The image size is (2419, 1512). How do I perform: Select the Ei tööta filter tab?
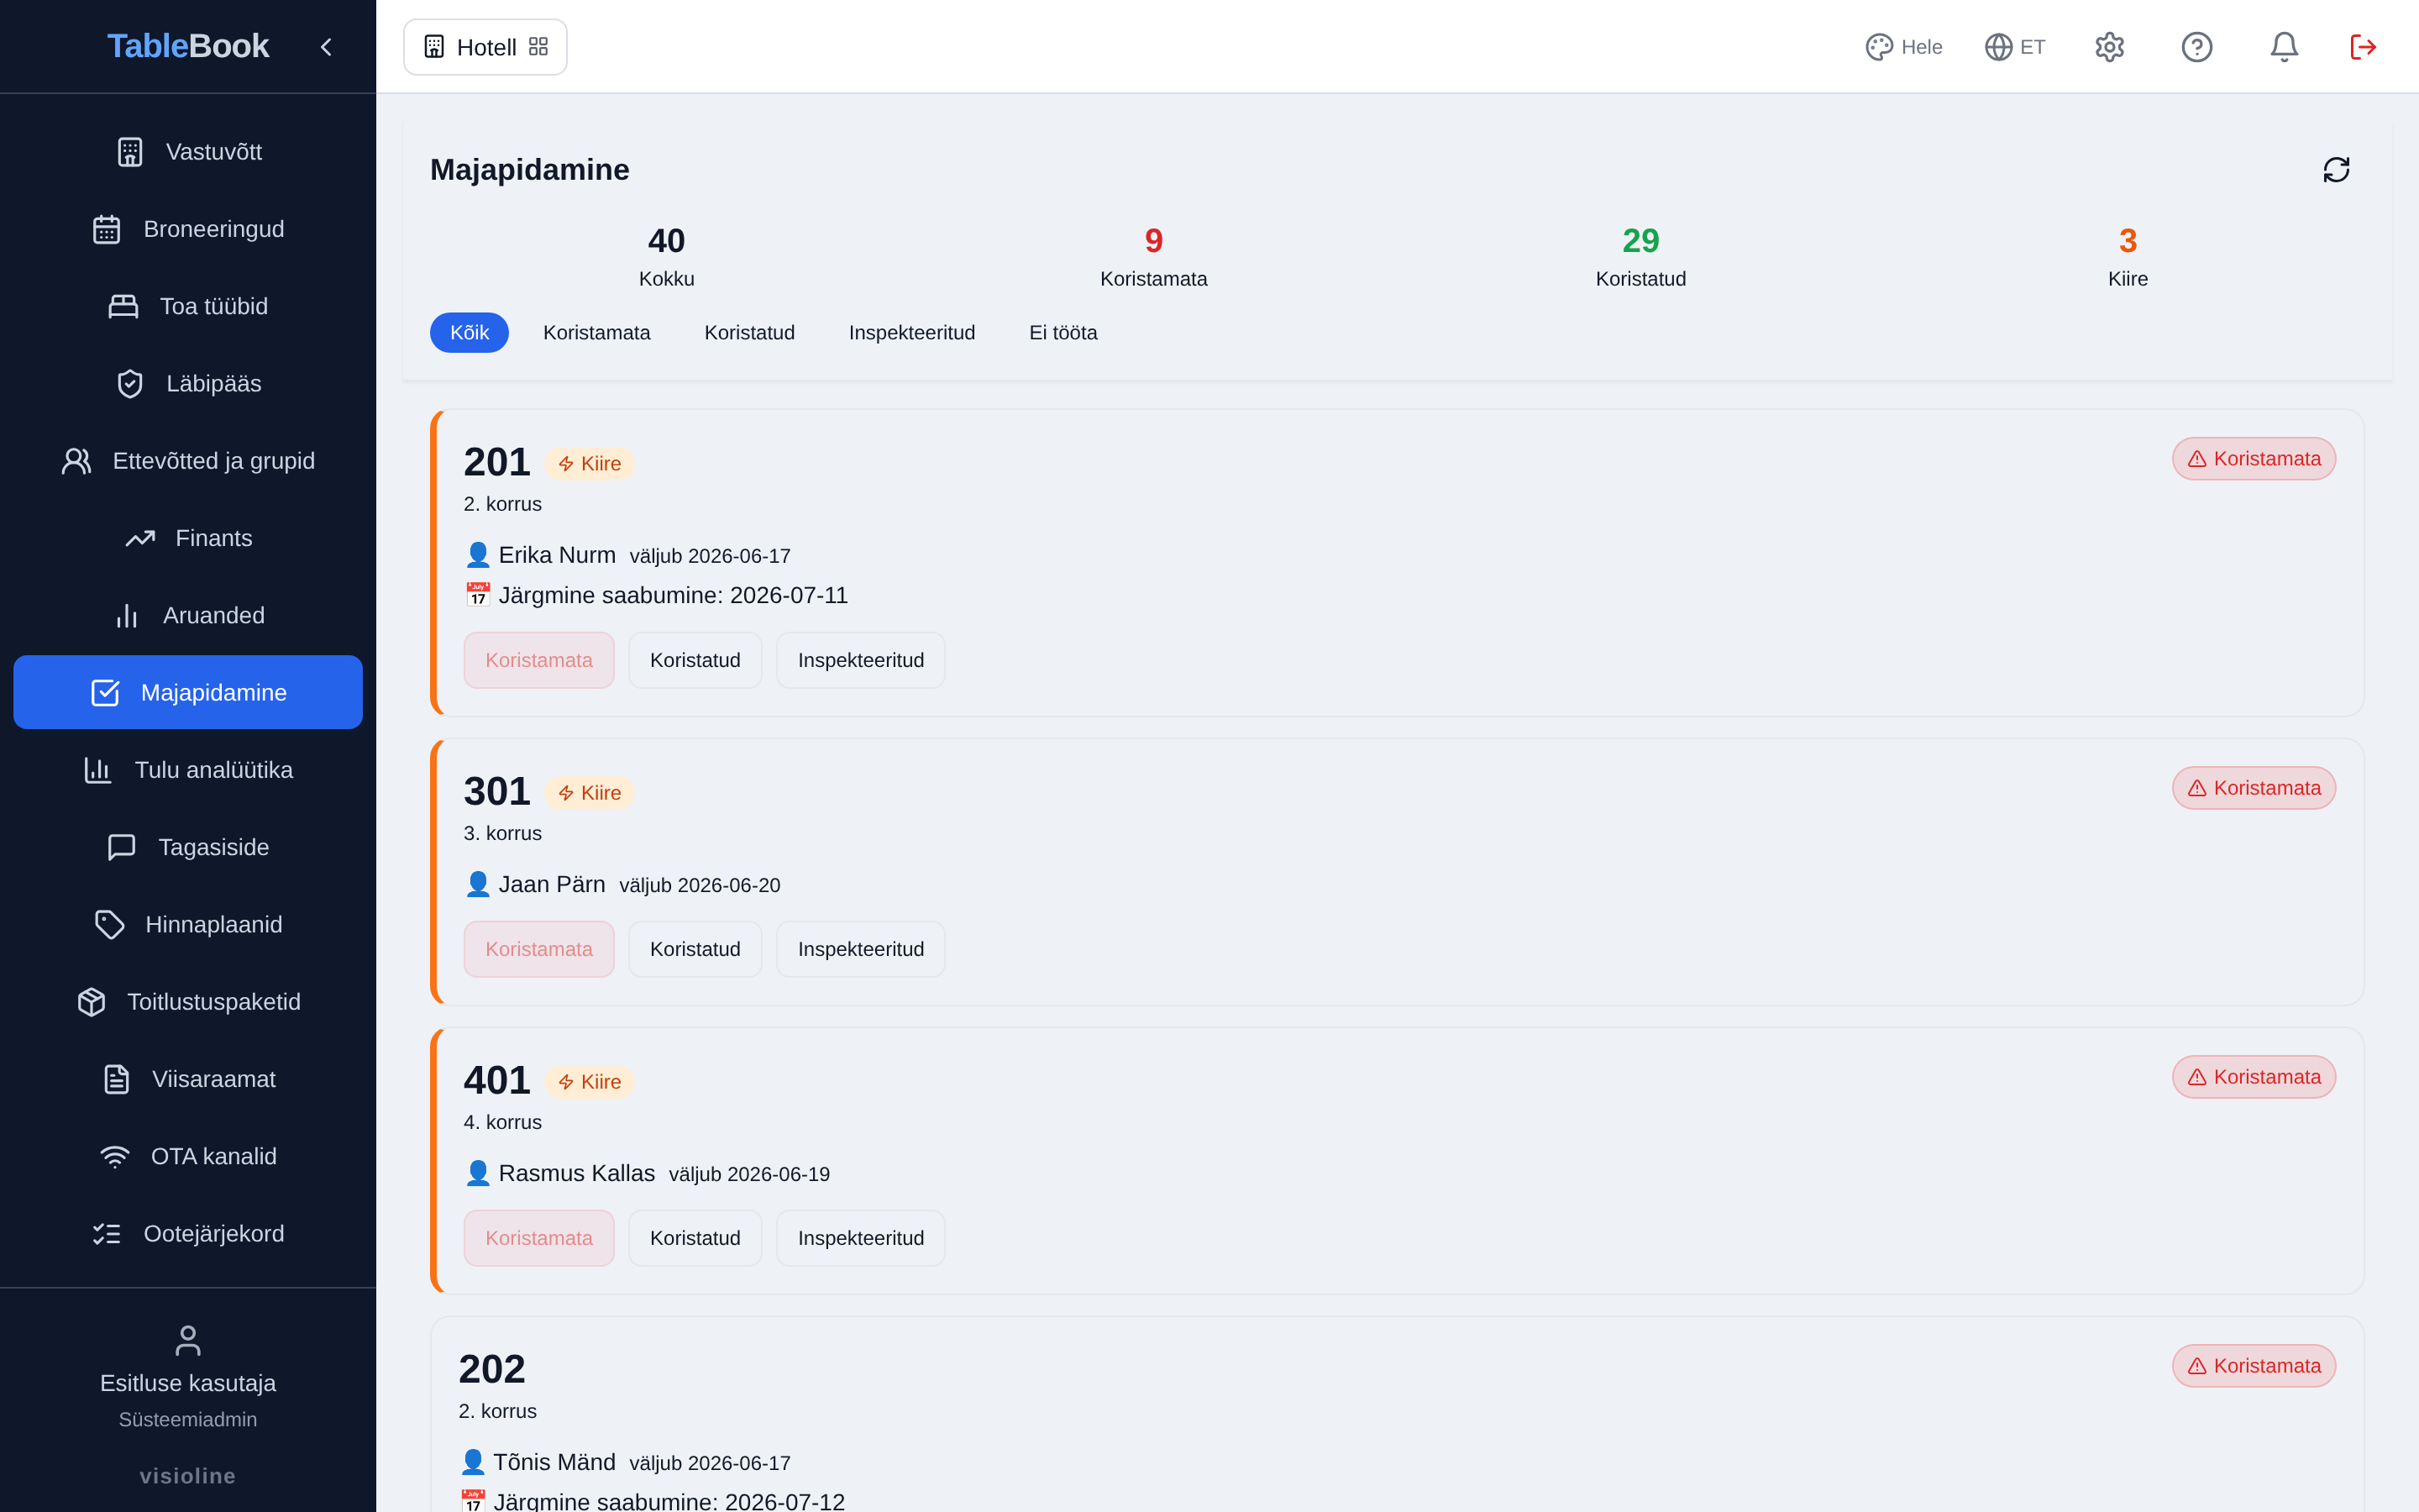click(x=1063, y=333)
